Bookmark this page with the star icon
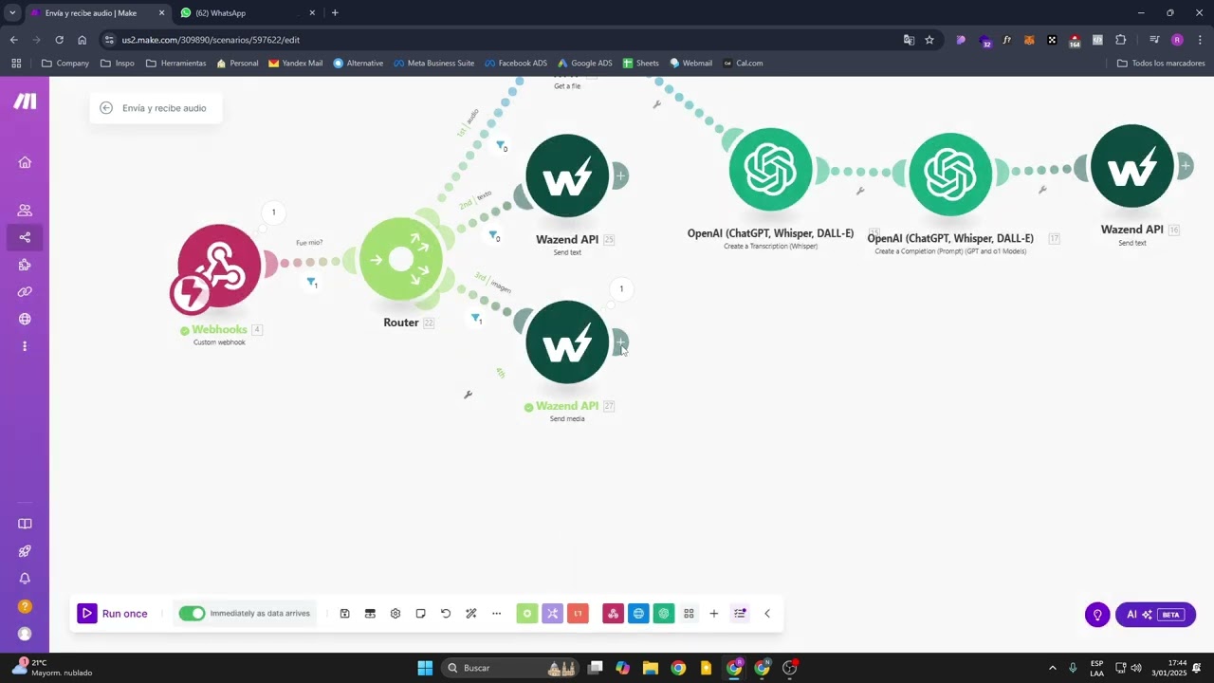Image resolution: width=1214 pixels, height=683 pixels. pos(929,40)
